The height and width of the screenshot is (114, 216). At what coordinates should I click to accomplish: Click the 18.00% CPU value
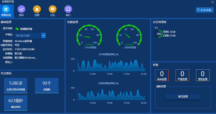click(89, 45)
